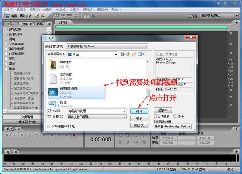Open the 帮助(H) menu
242x174 pixels.
tap(117, 10)
